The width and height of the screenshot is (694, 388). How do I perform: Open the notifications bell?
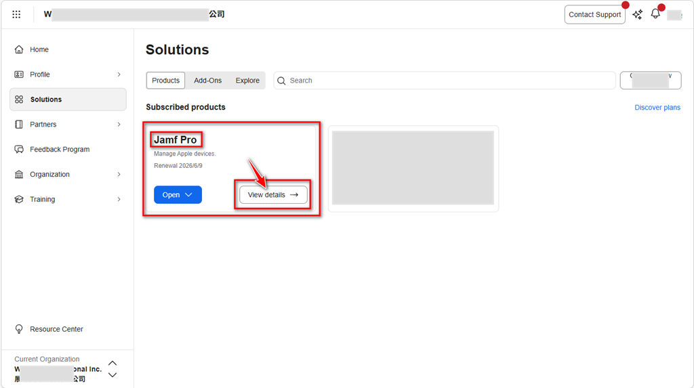(655, 14)
